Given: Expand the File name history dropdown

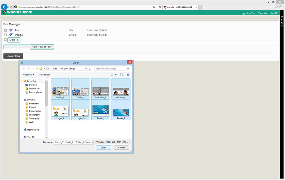Looking at the screenshot, I should click(92, 142).
